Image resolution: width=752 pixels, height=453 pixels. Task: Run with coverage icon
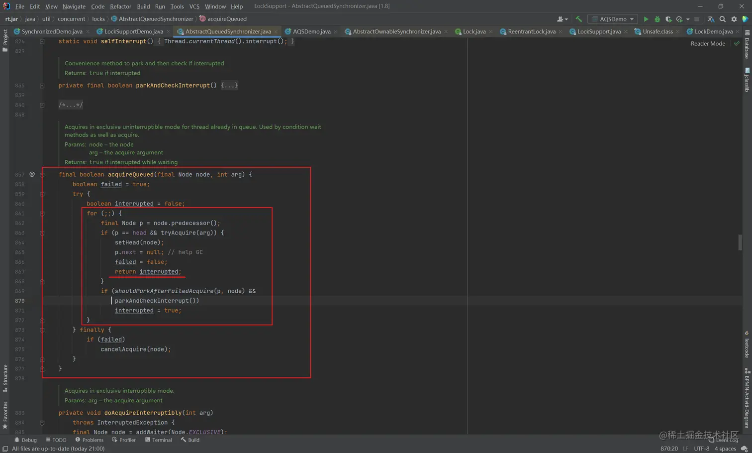[x=668, y=19]
